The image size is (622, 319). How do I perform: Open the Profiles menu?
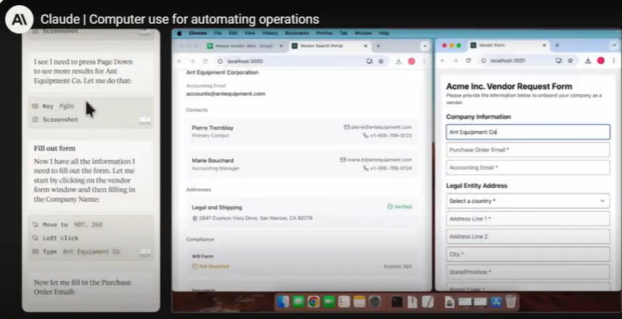[324, 33]
